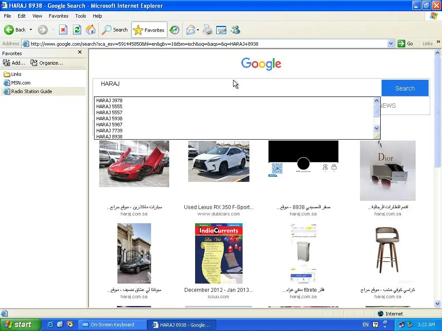Viewport: 442px width, 331px height.
Task: Open the Dior sunglasses thumbnail
Action: [388, 171]
